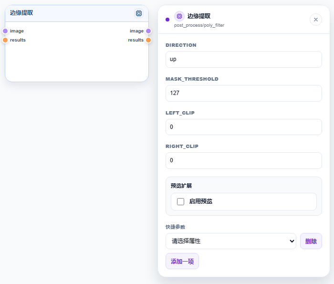Close the 边缘提取 properties panel

[316, 20]
